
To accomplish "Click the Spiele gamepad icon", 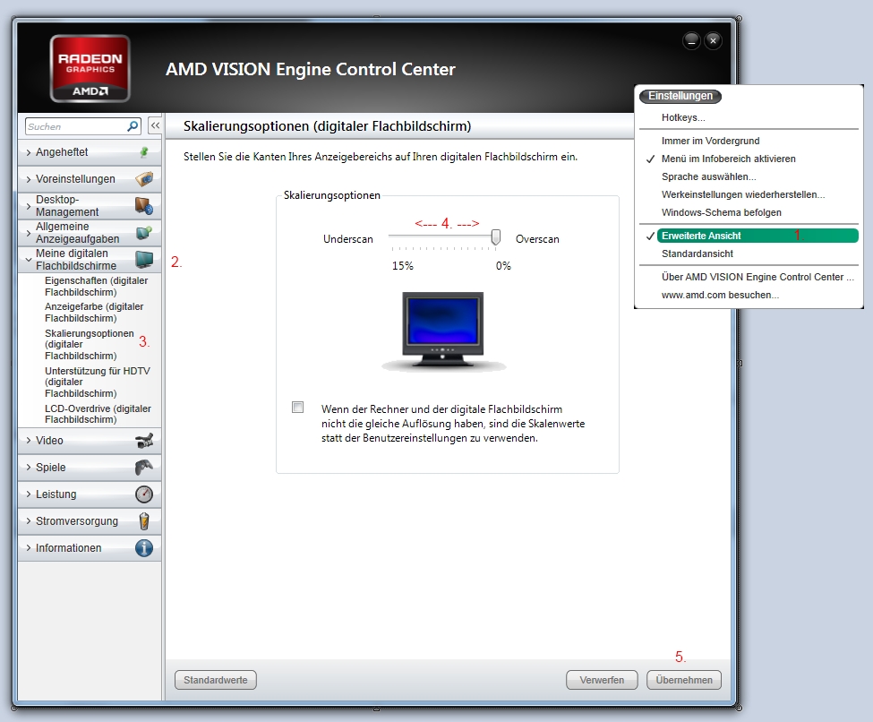I will tap(144, 467).
